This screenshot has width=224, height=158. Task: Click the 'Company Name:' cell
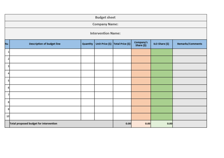point(106,24)
